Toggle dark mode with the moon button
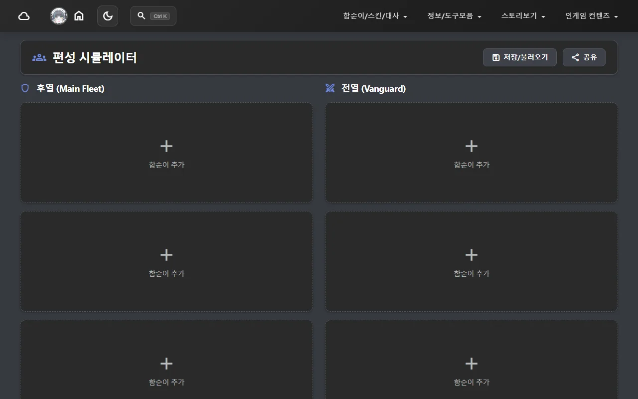638x399 pixels. click(x=108, y=16)
